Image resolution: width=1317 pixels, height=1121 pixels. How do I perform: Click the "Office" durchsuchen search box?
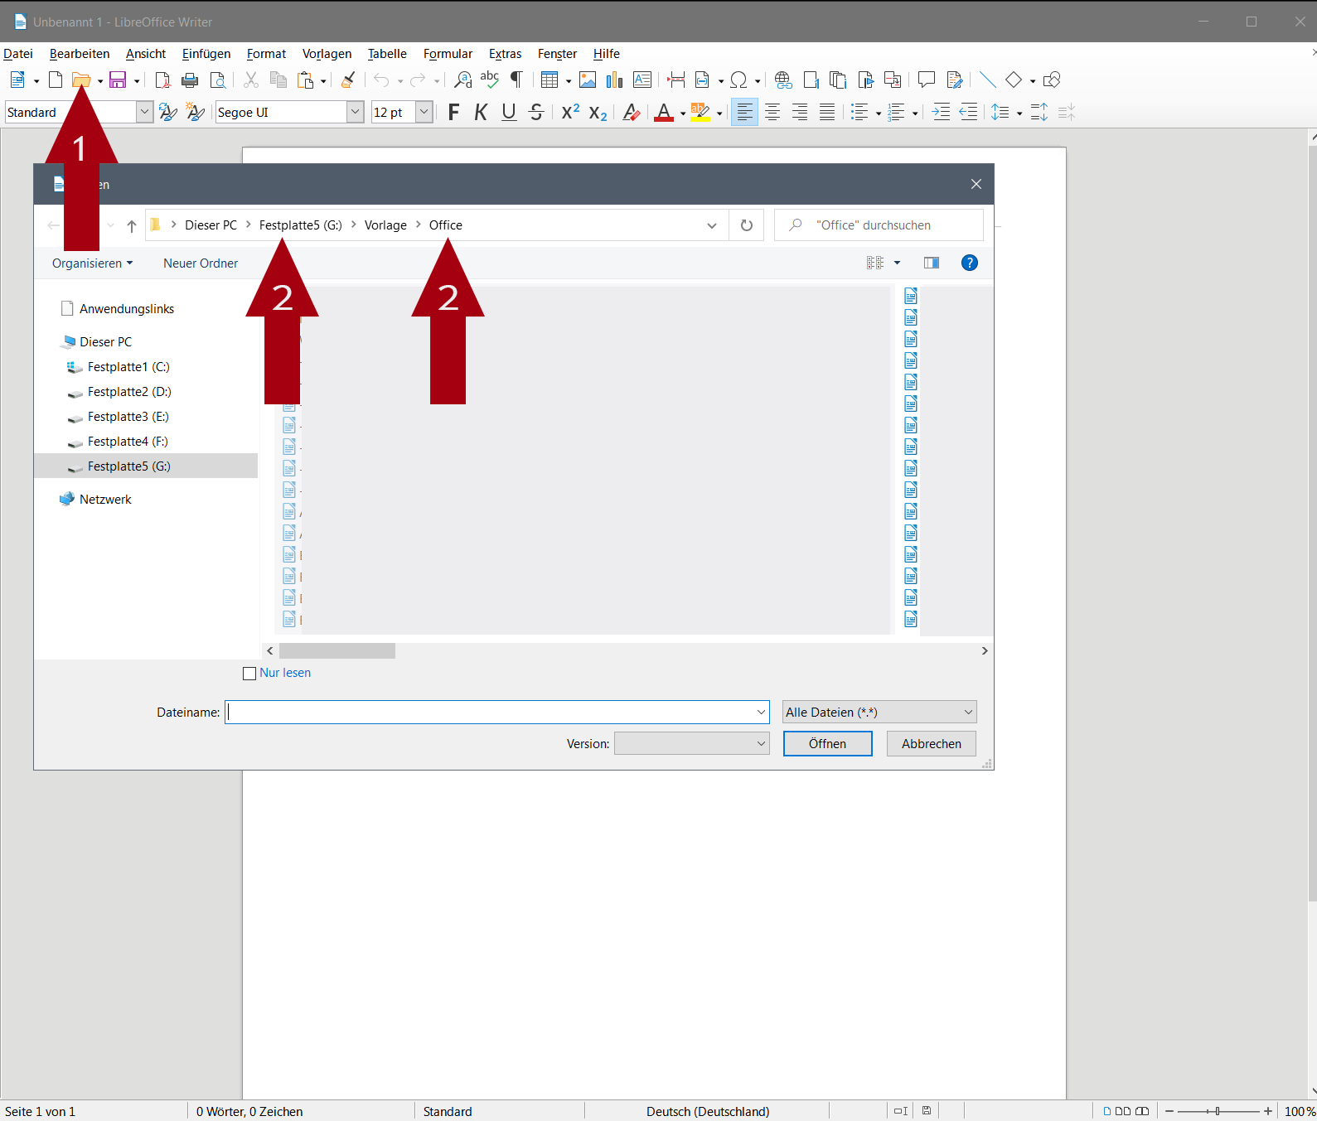tap(879, 225)
